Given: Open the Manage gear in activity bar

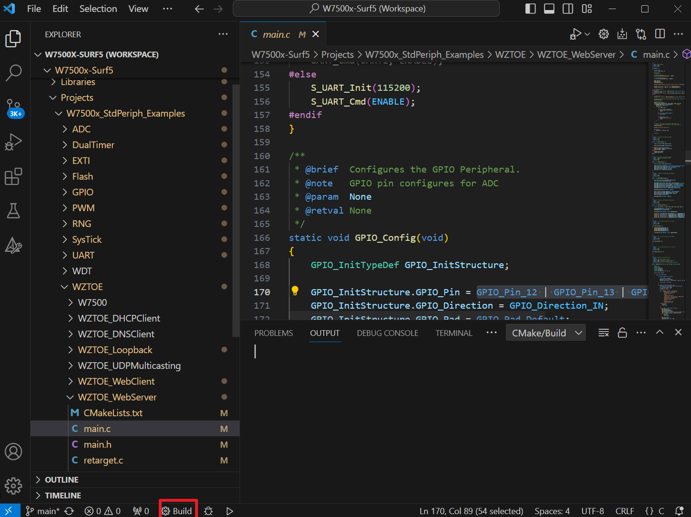Looking at the screenshot, I should click(x=13, y=486).
